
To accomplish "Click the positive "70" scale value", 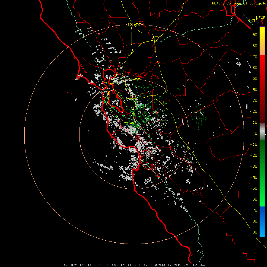I will (255, 57).
